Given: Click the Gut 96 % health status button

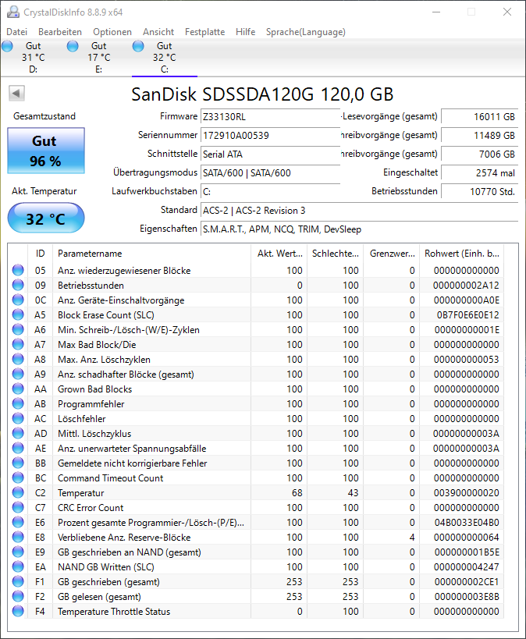Looking at the screenshot, I should pos(45,148).
